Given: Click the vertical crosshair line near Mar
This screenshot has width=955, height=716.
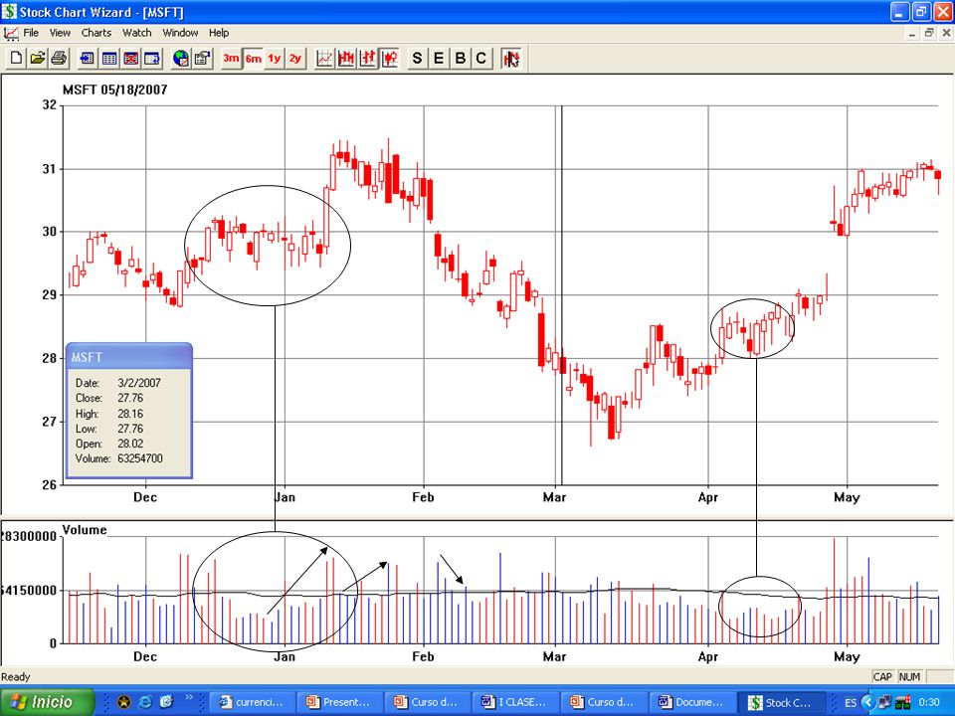Looking at the screenshot, I should (x=561, y=295).
